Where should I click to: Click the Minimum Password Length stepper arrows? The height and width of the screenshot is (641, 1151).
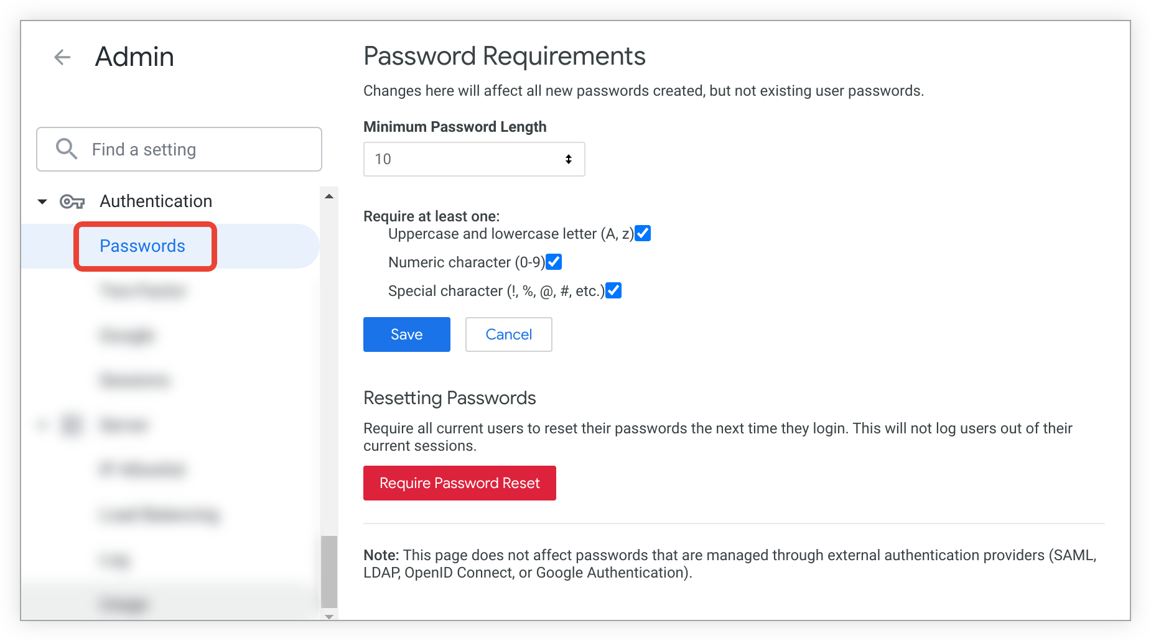tap(568, 159)
